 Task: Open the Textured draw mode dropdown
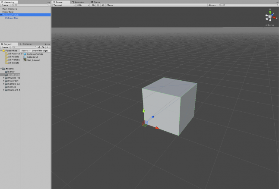click(x=63, y=5)
